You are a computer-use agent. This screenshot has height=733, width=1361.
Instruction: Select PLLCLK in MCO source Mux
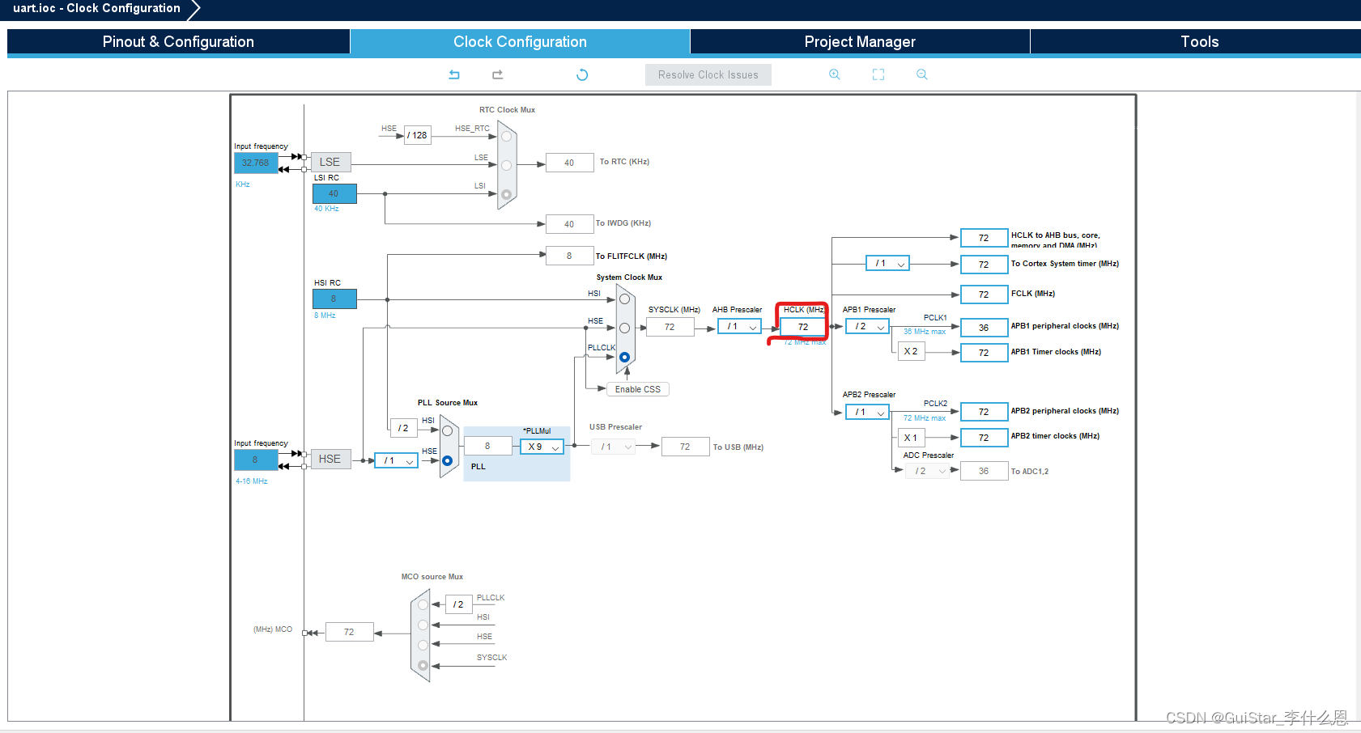pos(423,604)
